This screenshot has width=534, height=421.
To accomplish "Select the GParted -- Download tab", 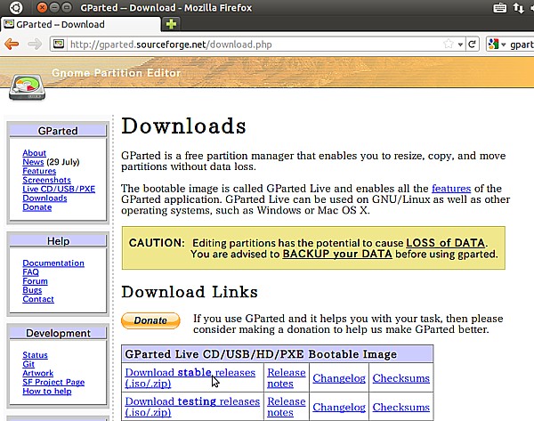I will pyautogui.click(x=80, y=24).
